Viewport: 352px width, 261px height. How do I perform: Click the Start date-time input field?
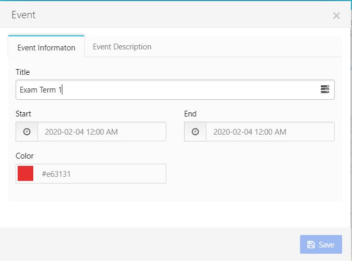coord(102,132)
